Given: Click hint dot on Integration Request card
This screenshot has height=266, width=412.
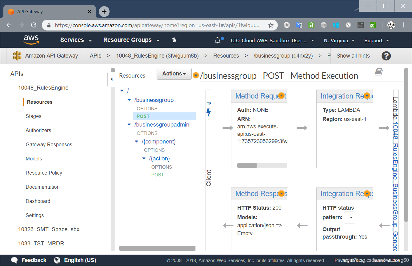Looking at the screenshot, I should click(x=367, y=96).
